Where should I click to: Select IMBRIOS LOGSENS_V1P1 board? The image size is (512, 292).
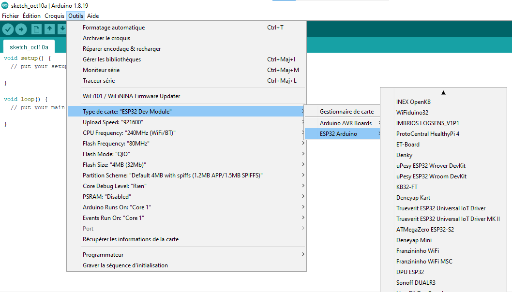pyautogui.click(x=443, y=123)
